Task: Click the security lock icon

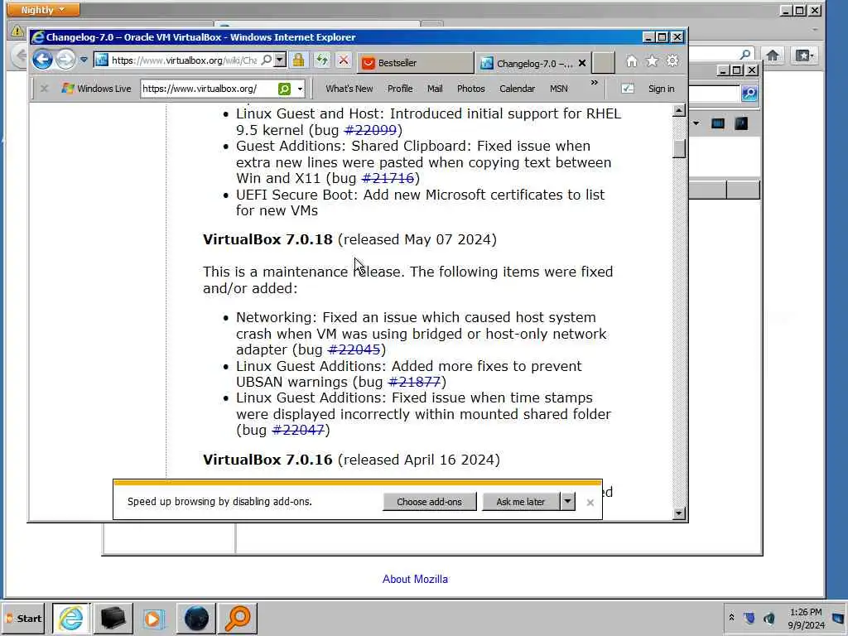Action: 298,60
